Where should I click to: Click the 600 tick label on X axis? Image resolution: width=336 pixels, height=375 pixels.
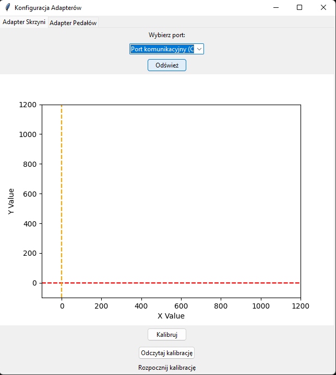point(181,305)
